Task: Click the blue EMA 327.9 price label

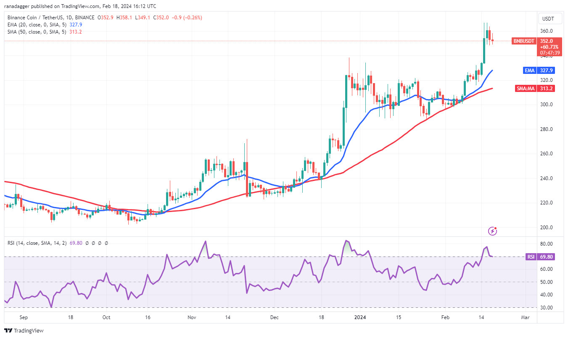Action: pos(538,70)
